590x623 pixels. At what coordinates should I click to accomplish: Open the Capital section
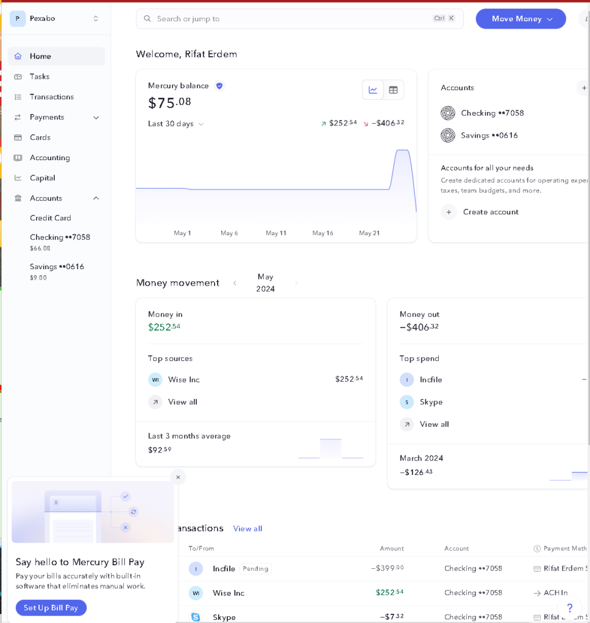pyautogui.click(x=56, y=178)
